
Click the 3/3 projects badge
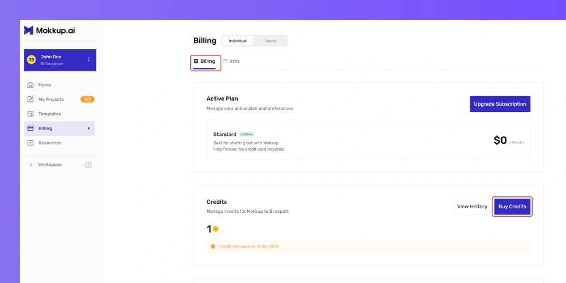87,99
